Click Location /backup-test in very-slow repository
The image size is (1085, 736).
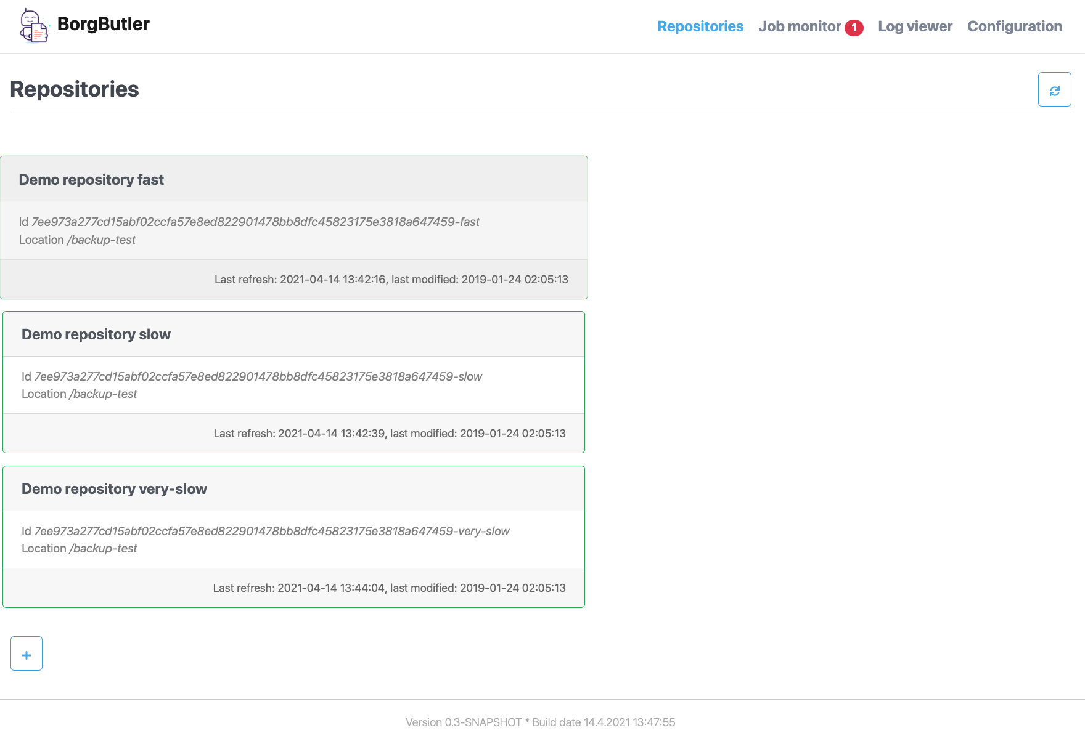pyautogui.click(x=80, y=548)
